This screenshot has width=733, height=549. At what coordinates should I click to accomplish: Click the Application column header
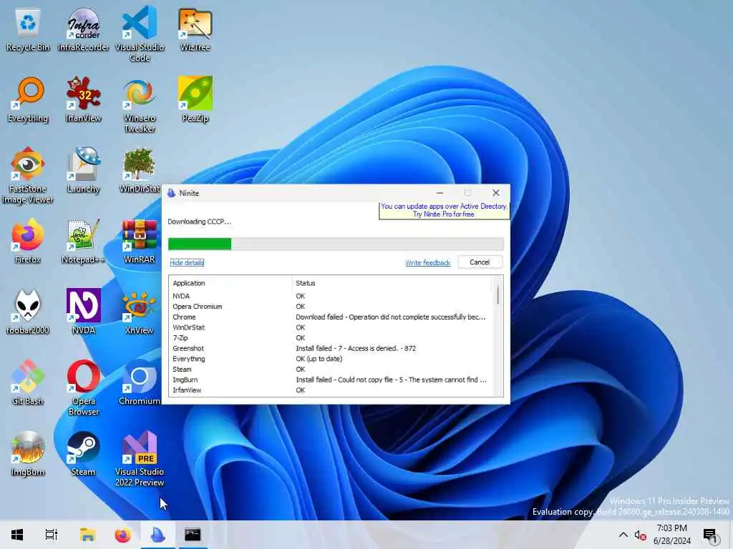click(x=189, y=283)
